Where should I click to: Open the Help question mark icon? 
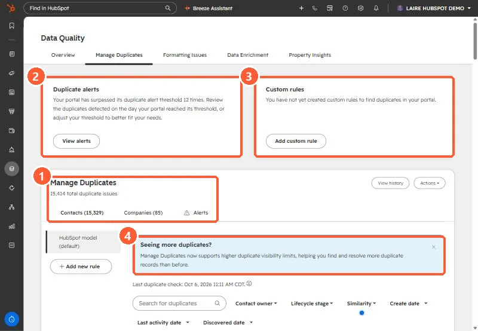(345, 8)
